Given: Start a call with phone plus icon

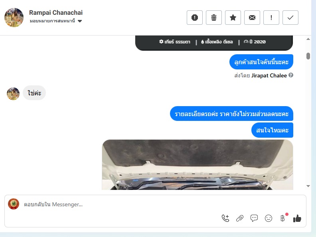Looking at the screenshot, I should coord(225,218).
